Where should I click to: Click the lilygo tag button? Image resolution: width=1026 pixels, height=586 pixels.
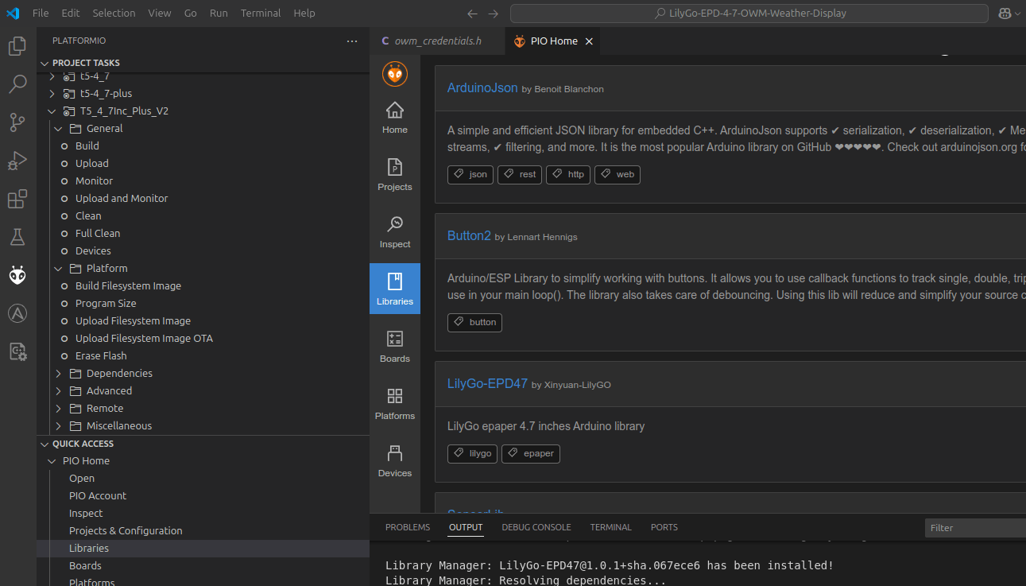(472, 454)
